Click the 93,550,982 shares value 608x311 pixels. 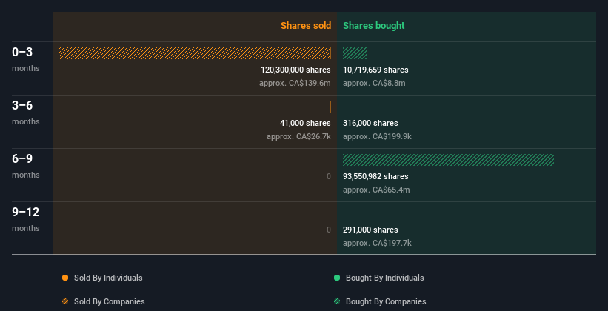pos(375,176)
